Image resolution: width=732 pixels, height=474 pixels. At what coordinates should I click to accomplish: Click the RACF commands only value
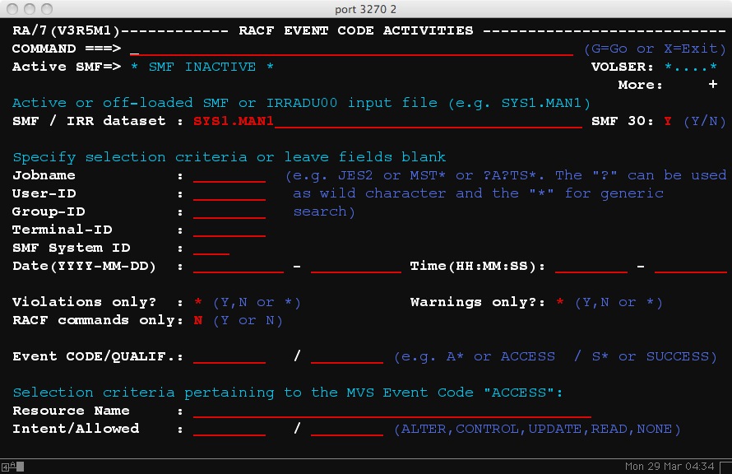[198, 320]
